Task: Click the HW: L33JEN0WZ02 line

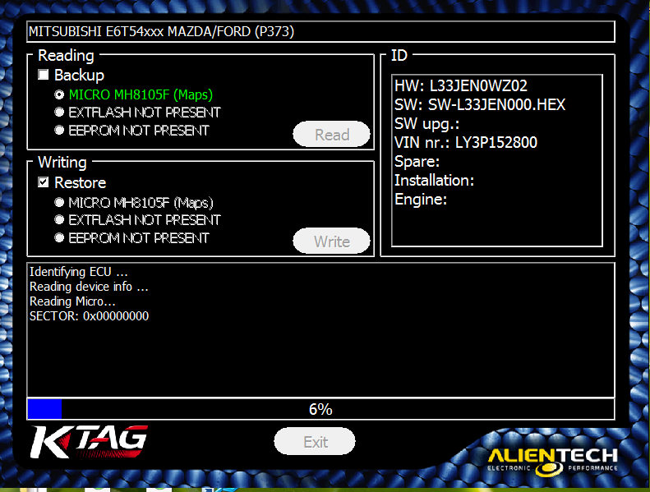Action: point(460,85)
